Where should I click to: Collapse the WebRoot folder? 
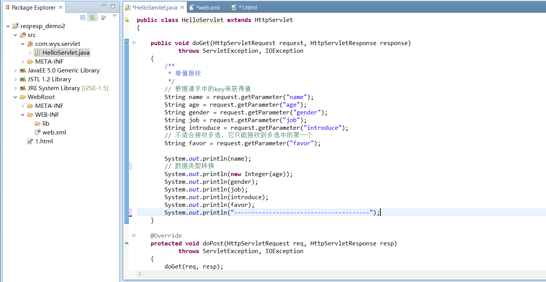(15, 97)
